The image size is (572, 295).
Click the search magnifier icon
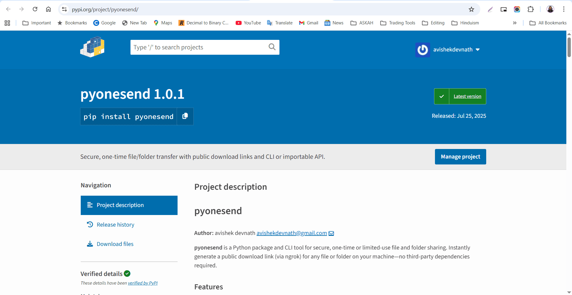click(272, 47)
